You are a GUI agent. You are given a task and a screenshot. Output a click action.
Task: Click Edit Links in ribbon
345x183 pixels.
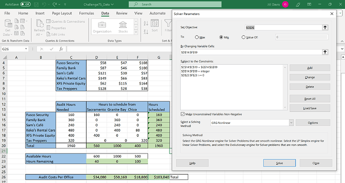pyautogui.click(x=55, y=34)
